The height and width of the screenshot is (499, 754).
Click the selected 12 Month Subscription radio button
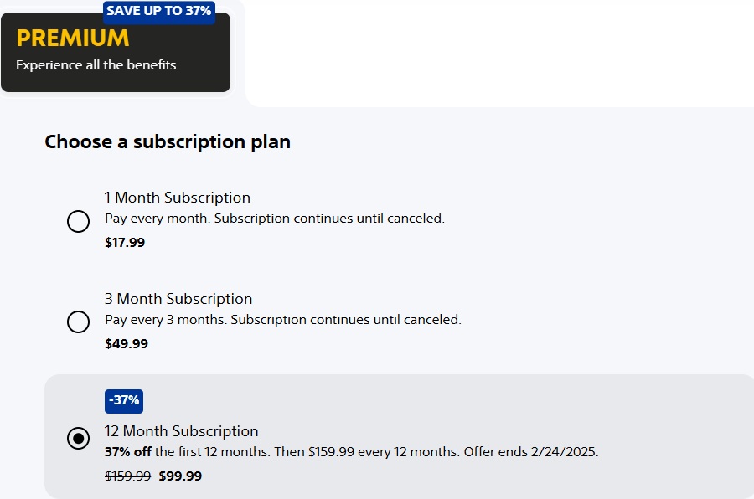pos(78,439)
